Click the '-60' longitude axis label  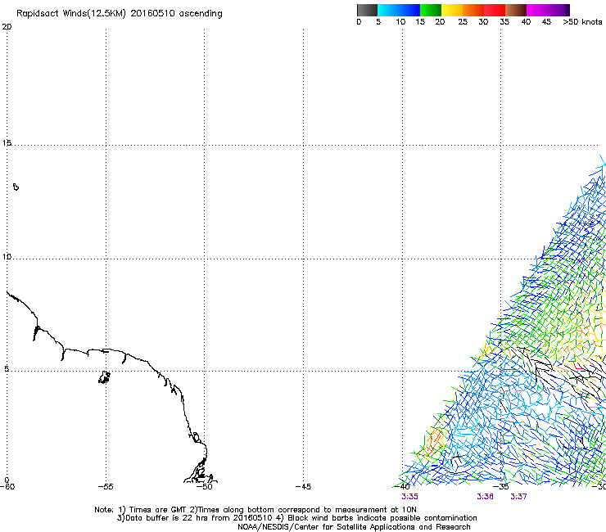tap(7, 486)
